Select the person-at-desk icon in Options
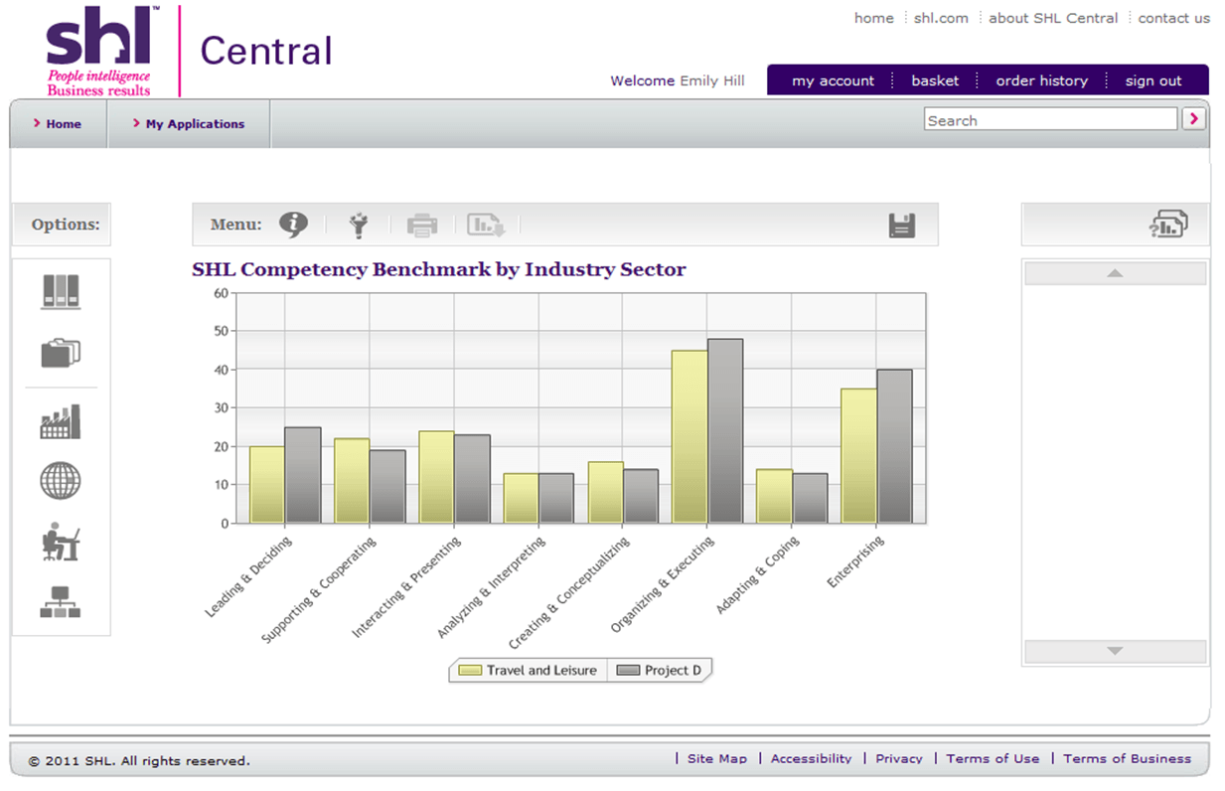This screenshot has width=1225, height=791. [x=61, y=542]
